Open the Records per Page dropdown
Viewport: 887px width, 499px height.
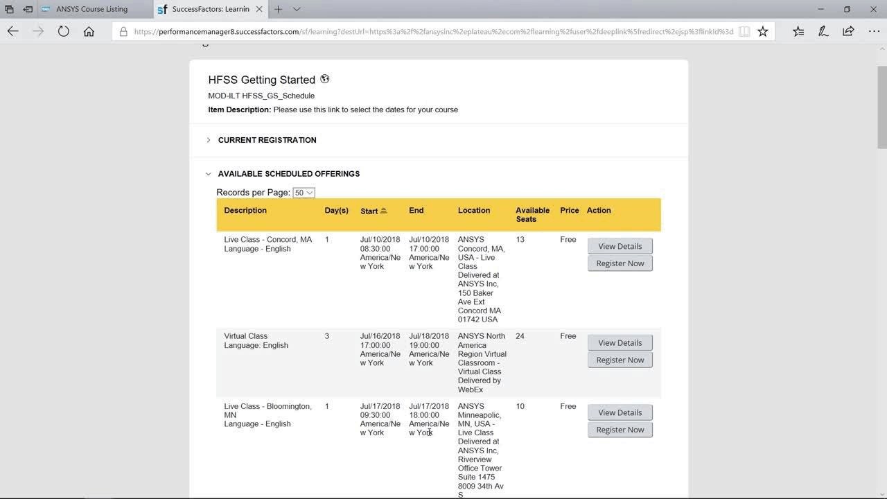pyautogui.click(x=304, y=193)
